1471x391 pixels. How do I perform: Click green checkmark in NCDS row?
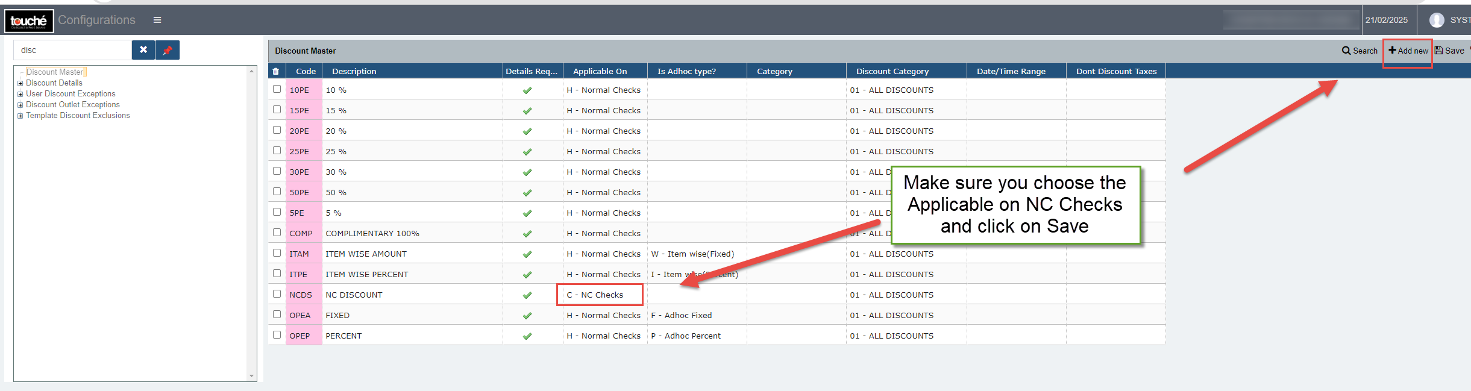[527, 295]
